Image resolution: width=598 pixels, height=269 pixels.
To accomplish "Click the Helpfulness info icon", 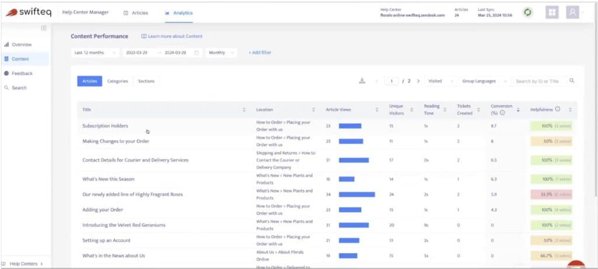I will pos(558,109).
